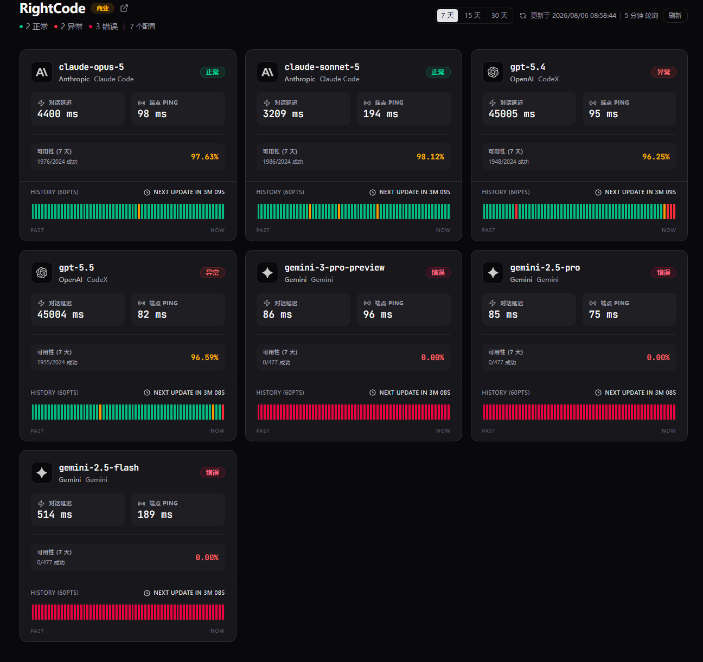Click the 商业 badge next to RightCode
The height and width of the screenshot is (662, 703).
[103, 8]
